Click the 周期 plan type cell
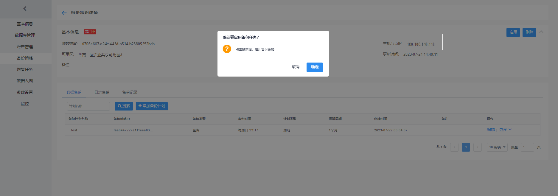The image size is (558, 196). [x=287, y=130]
